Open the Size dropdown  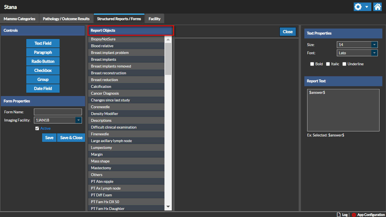coord(374,45)
